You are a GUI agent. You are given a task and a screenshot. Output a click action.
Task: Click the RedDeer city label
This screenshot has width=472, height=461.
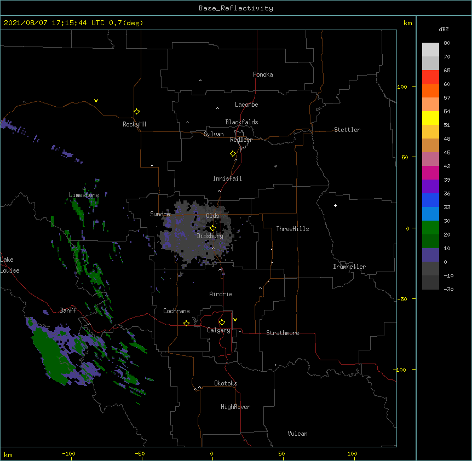point(241,140)
